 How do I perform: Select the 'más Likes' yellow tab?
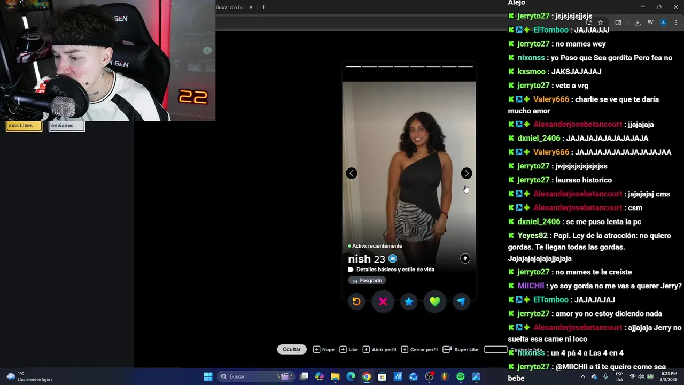[24, 126]
